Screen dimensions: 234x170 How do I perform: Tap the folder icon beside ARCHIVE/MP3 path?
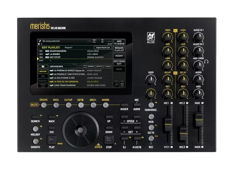[x=84, y=66]
